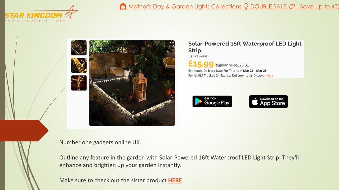
Task: Click the estimated delivery date Mar 21 - Mar 28
Action: coord(255,71)
